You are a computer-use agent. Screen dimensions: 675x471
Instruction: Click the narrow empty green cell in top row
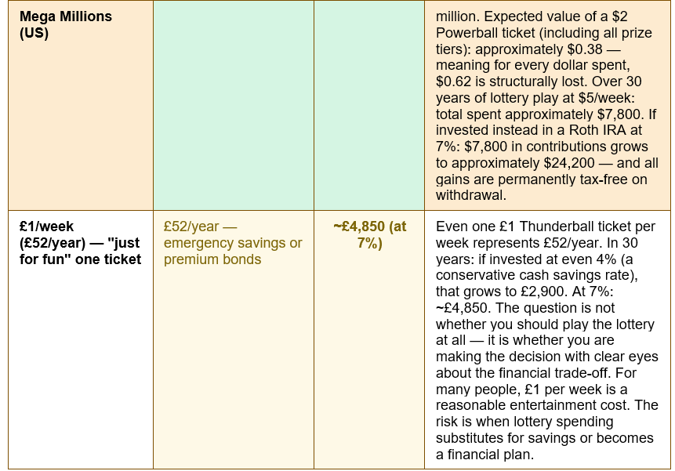coord(369,105)
